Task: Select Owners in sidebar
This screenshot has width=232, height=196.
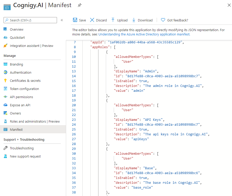Action: (15, 113)
